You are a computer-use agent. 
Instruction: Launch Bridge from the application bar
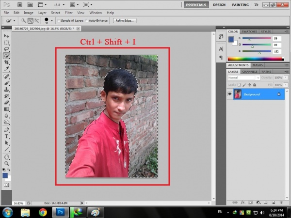(20, 5)
